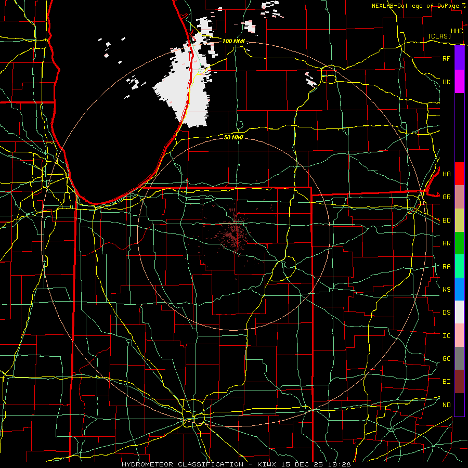Click the GR graupel color swatch
Screen dimensions: 468x468
pos(459,197)
